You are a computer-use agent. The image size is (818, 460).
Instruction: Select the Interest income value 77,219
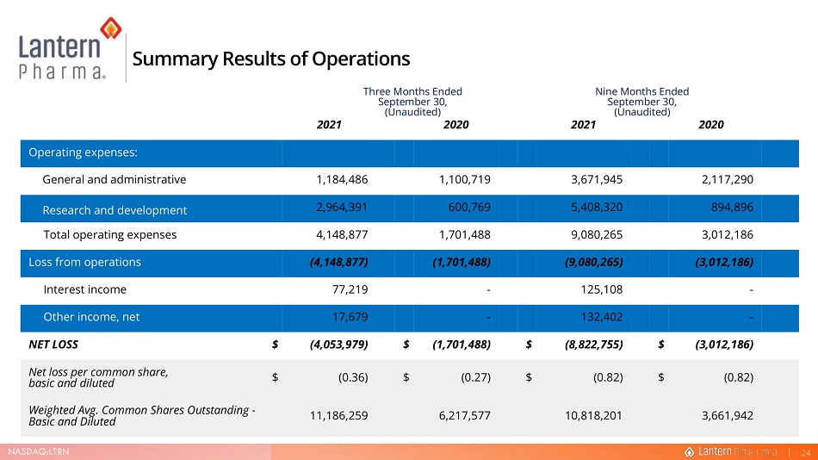pos(350,289)
